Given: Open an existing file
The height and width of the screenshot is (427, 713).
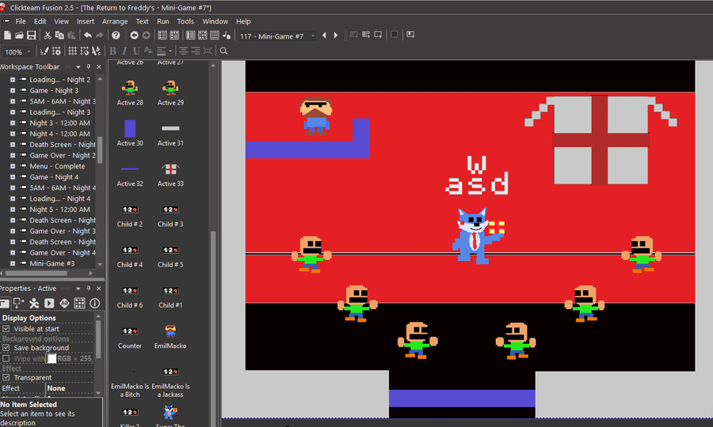Looking at the screenshot, I should pos(19,36).
